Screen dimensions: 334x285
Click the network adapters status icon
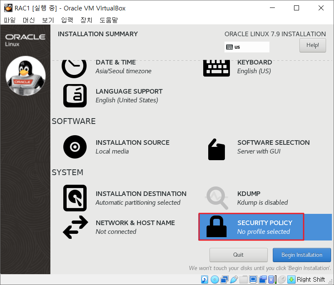click(x=224, y=280)
